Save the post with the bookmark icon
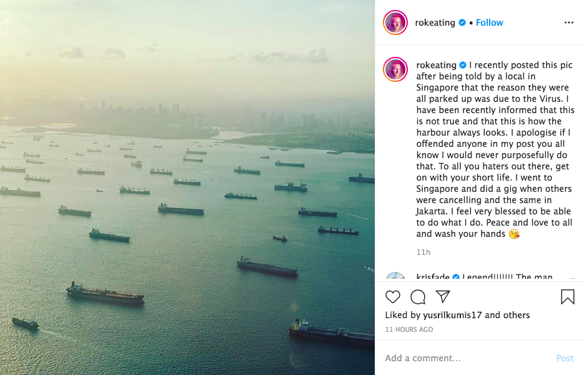The height and width of the screenshot is (375, 584). coord(567,297)
